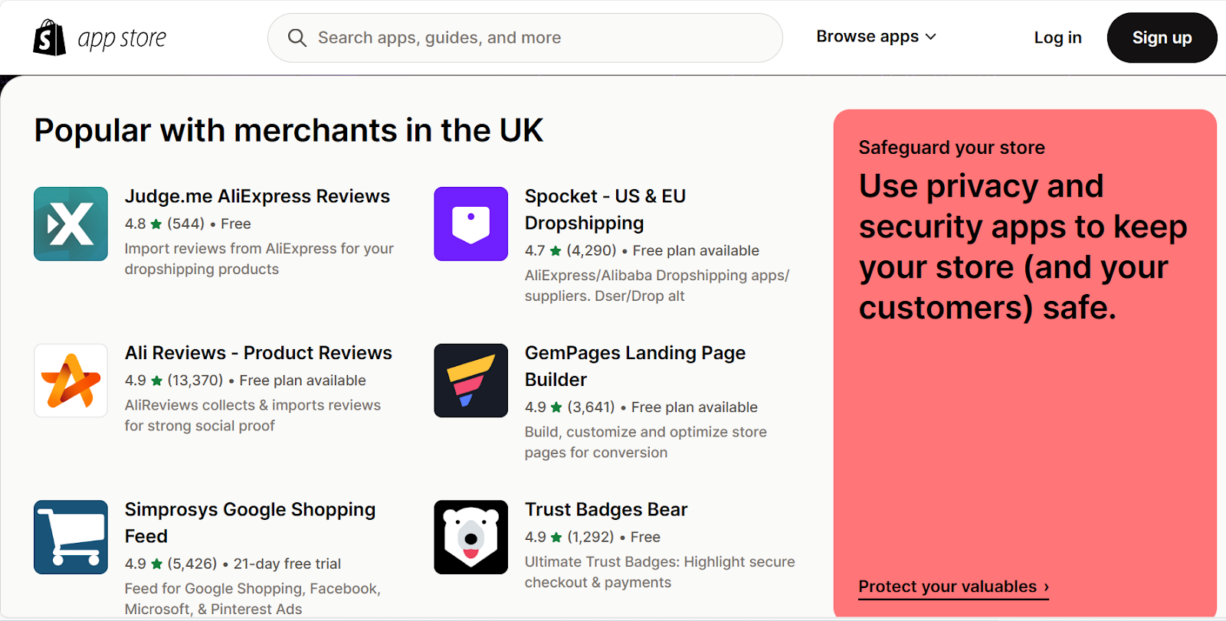This screenshot has height=621, width=1226.
Task: Focus the Search apps, guides, and more field
Action: 525,38
